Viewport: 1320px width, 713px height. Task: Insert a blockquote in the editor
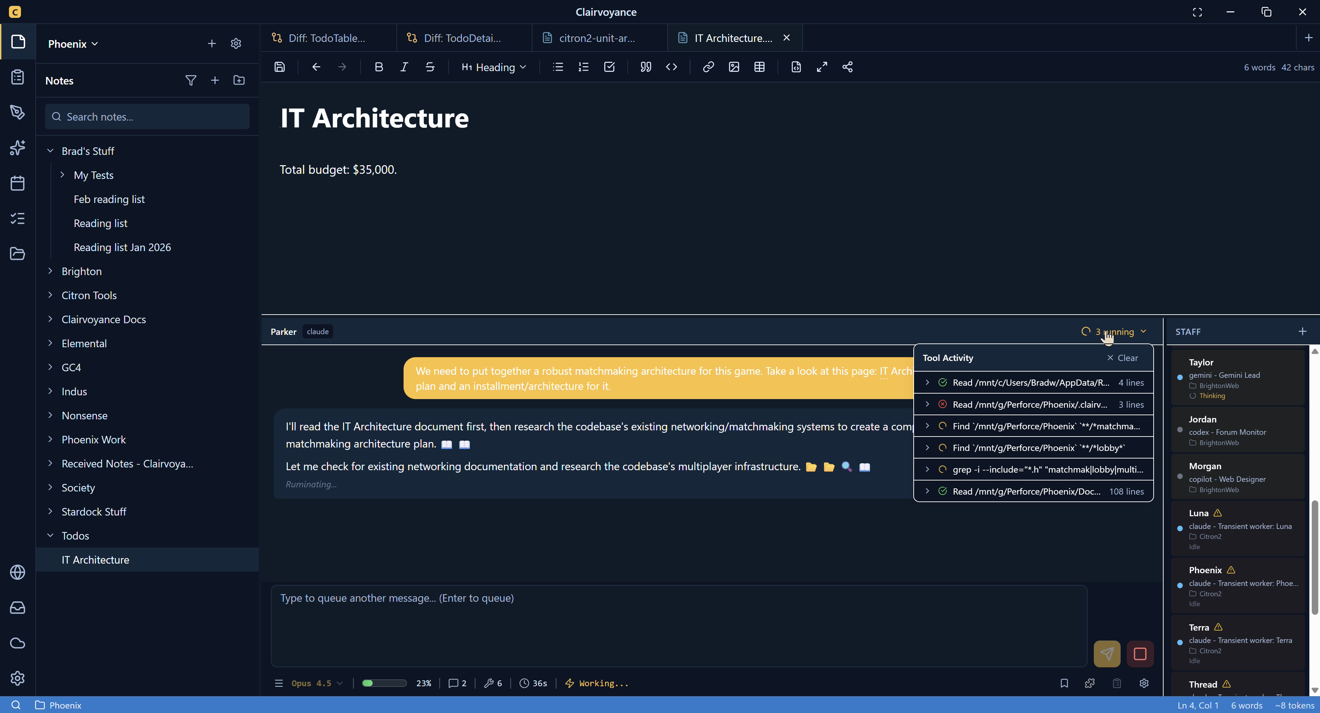pyautogui.click(x=645, y=67)
